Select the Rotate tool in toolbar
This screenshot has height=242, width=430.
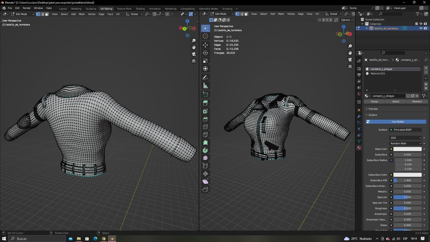(205, 53)
